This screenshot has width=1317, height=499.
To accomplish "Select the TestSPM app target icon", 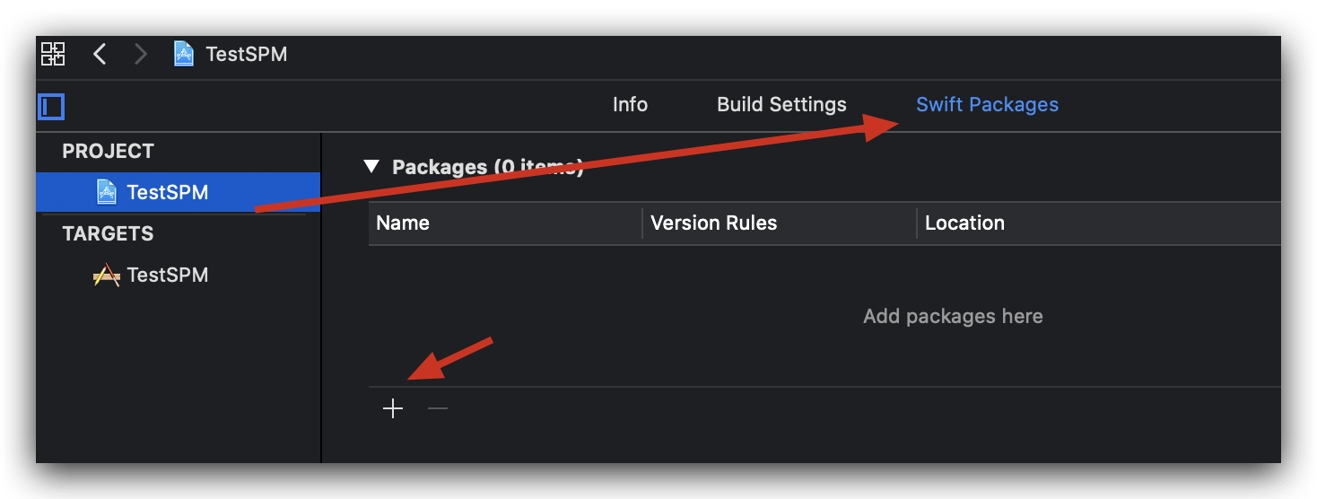I will [x=106, y=275].
